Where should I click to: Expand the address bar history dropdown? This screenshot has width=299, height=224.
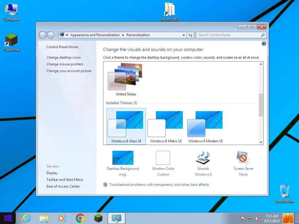[x=184, y=35]
